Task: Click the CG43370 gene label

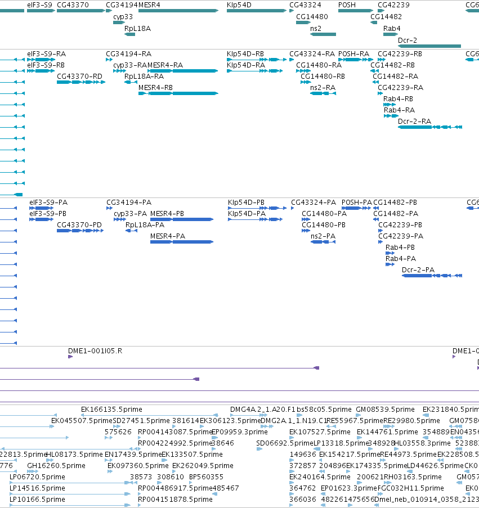Action: tap(73, 5)
